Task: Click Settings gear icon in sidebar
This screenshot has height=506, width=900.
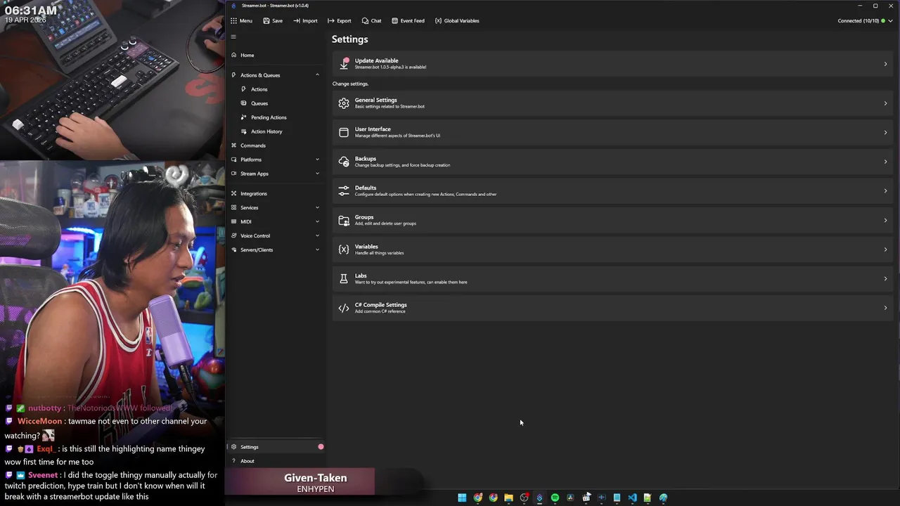Action: coord(233,447)
